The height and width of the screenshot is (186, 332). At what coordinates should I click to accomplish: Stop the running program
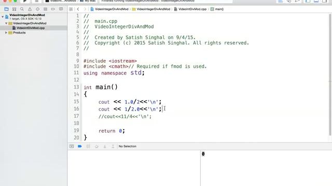(x=37, y=1)
